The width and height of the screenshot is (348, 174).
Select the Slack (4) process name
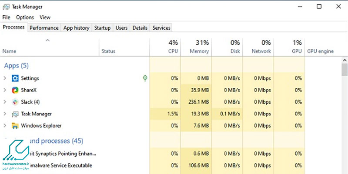click(x=30, y=102)
